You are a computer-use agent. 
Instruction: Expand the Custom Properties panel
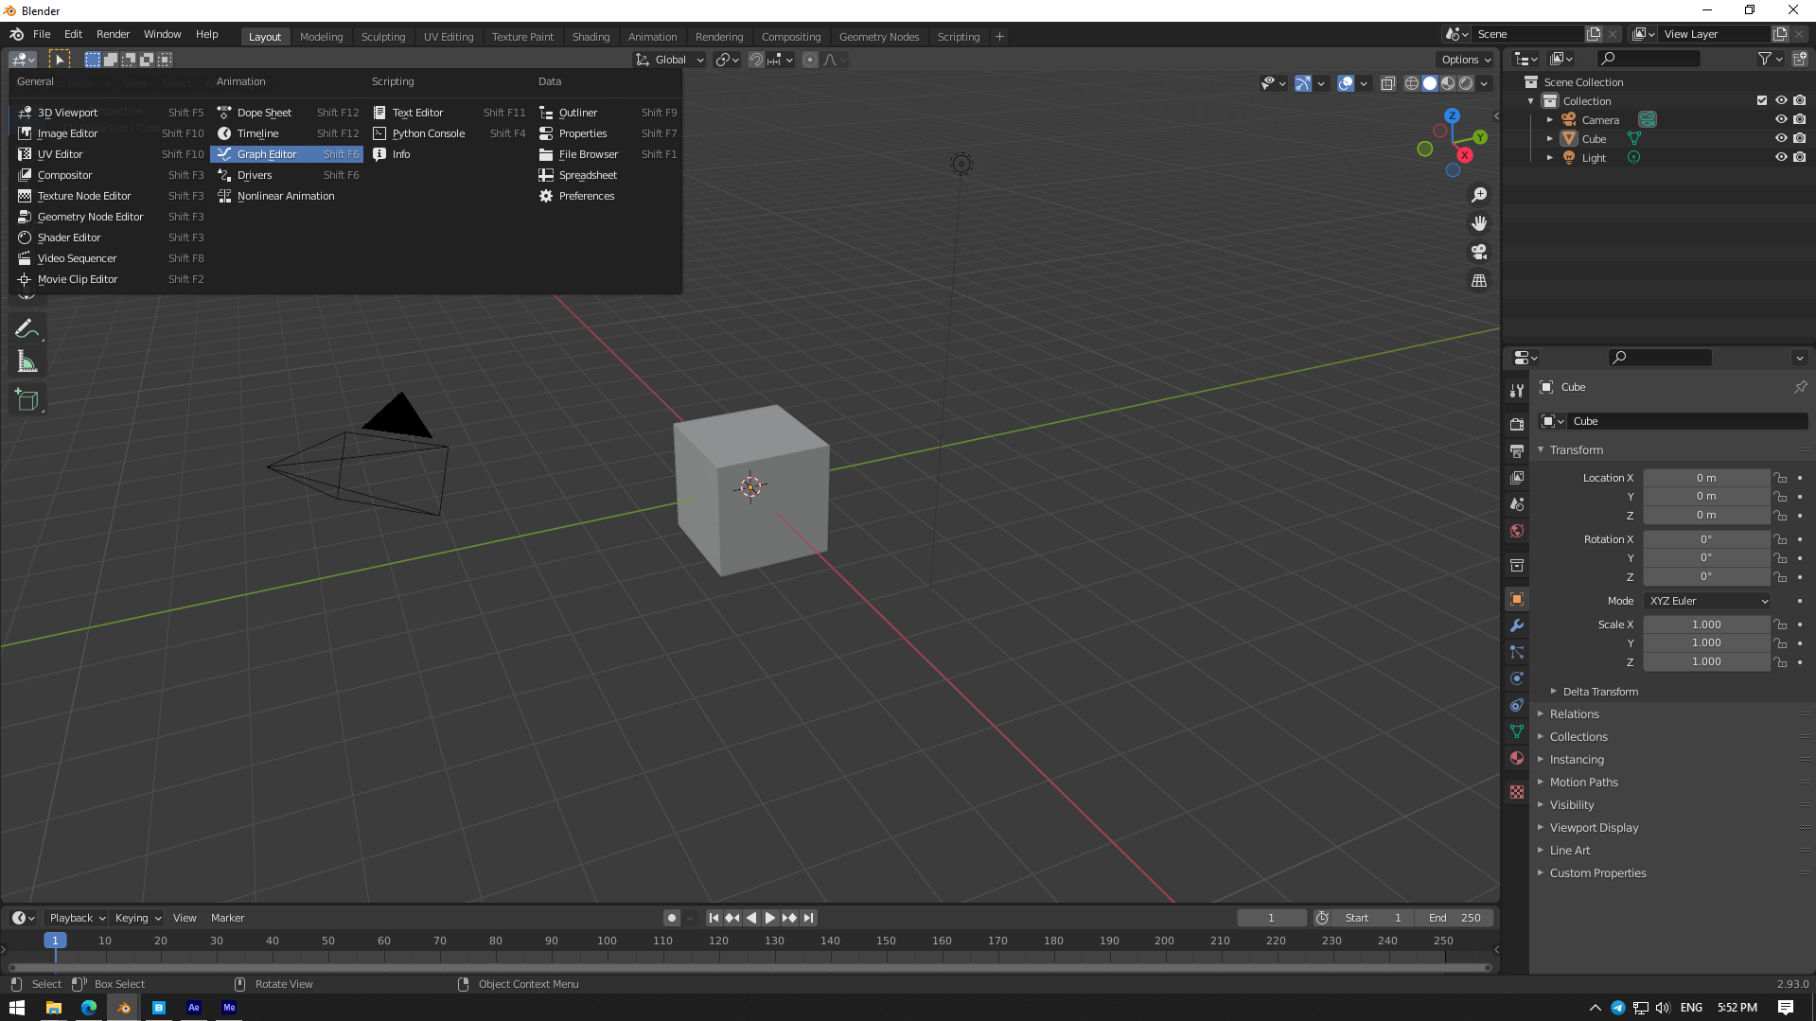pos(1598,873)
